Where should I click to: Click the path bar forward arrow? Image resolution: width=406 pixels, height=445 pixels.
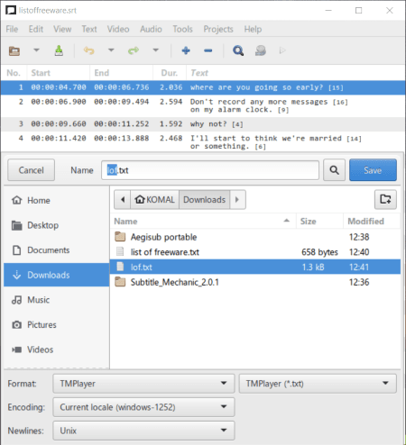point(237,200)
